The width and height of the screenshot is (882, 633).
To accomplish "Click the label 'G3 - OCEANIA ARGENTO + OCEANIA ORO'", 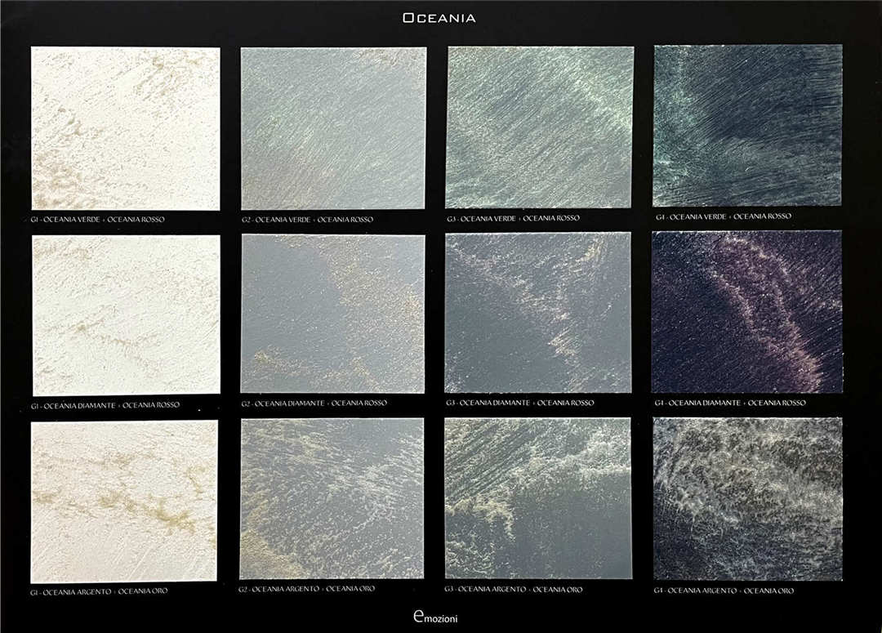I will click(514, 590).
